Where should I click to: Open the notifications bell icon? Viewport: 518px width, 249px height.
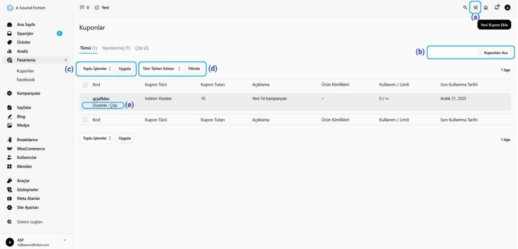coord(496,7)
